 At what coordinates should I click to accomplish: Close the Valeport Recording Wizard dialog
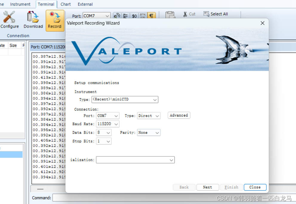pyautogui.click(x=263, y=23)
